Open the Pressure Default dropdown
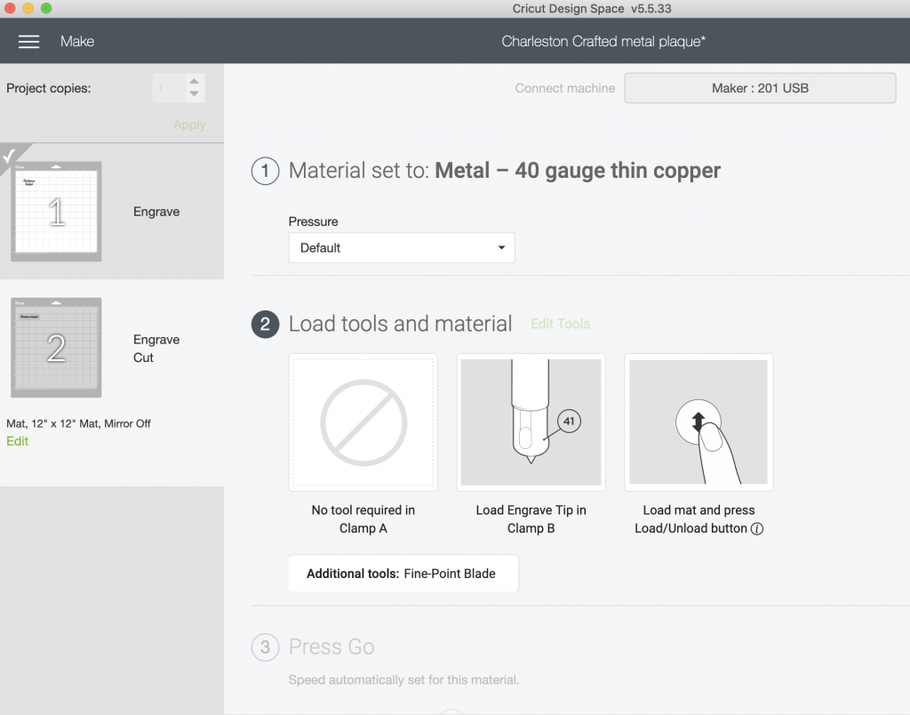 [x=402, y=248]
